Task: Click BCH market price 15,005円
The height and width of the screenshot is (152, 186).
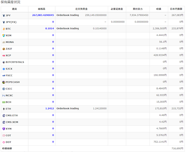Action: (x=161, y=102)
